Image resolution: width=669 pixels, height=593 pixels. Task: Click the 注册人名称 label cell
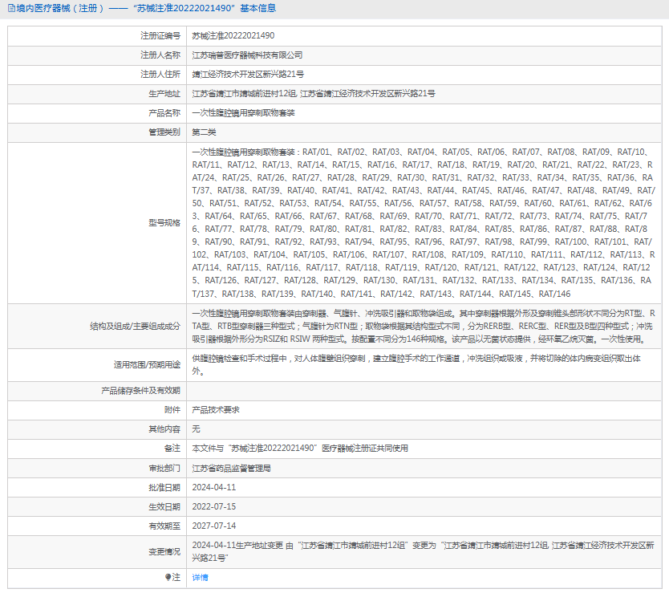tap(97, 55)
